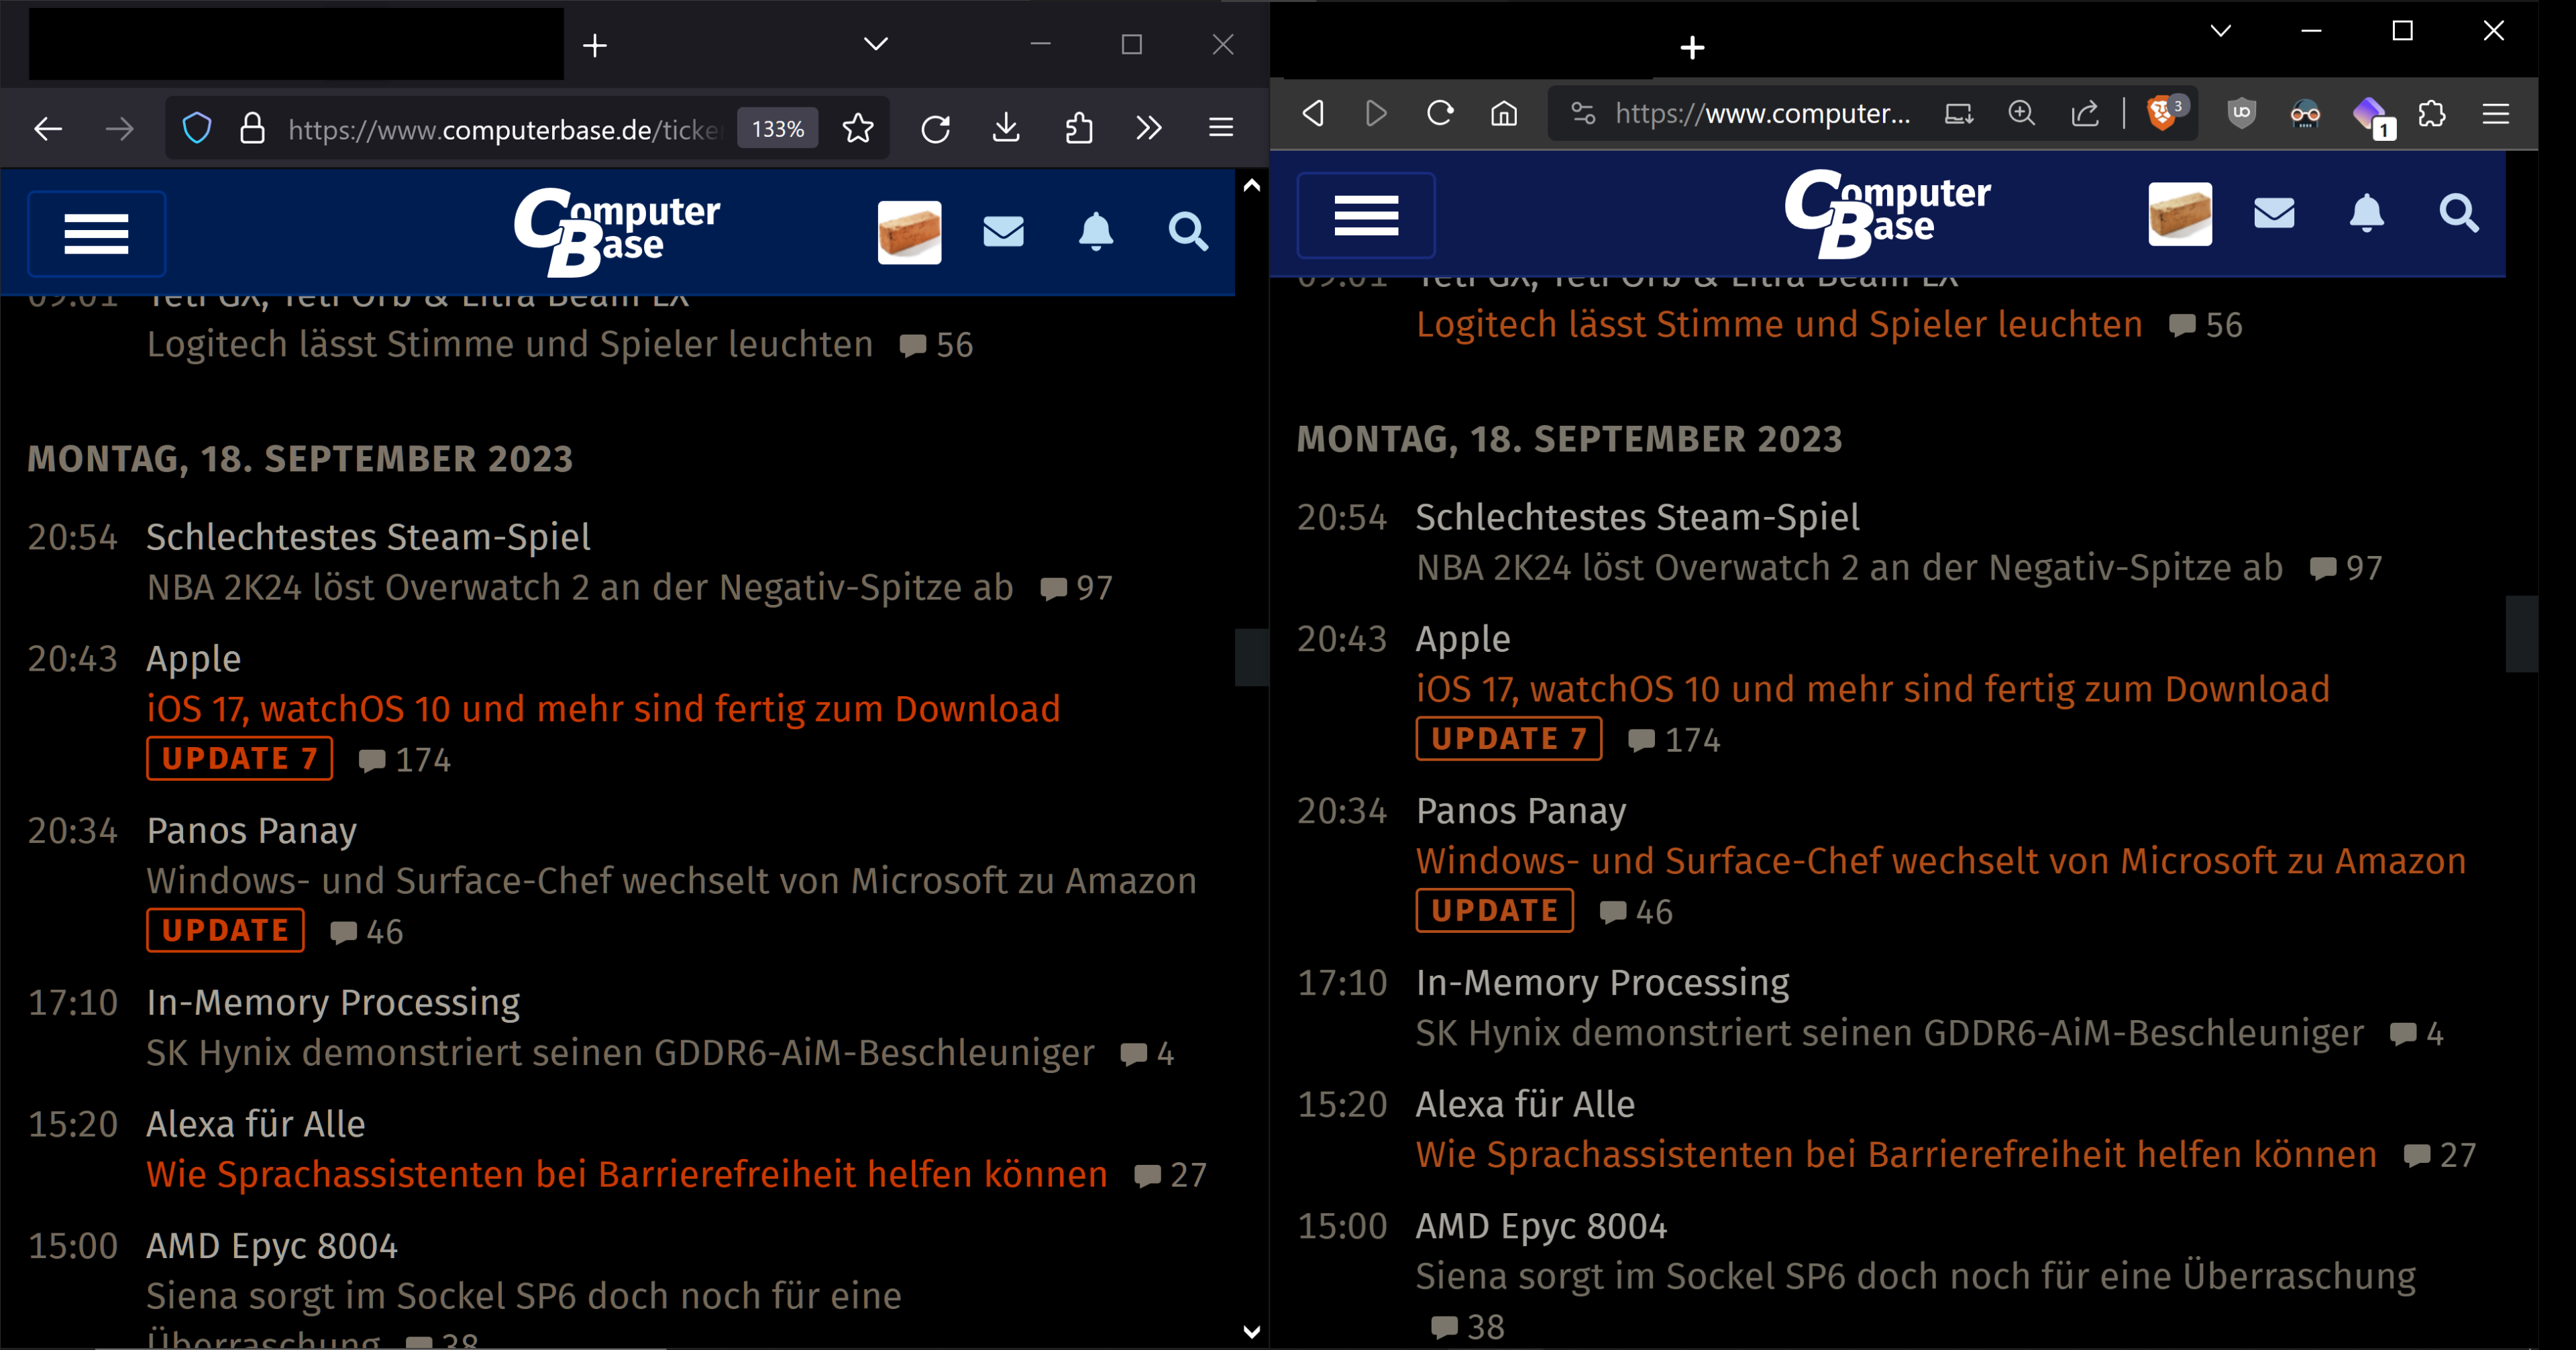This screenshot has height=1350, width=2576.
Task: Click the Firefox page scrollbar down arrow
Action: (x=1251, y=1332)
